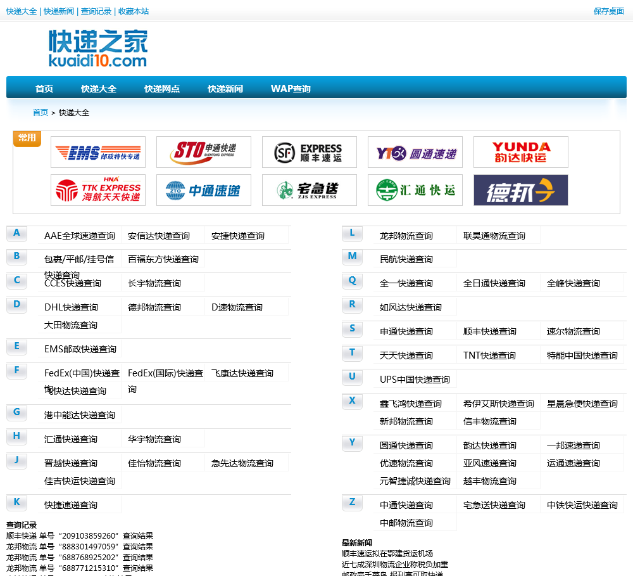Click the SF Express 顺丰速运 logo
633x576 pixels.
click(x=310, y=152)
